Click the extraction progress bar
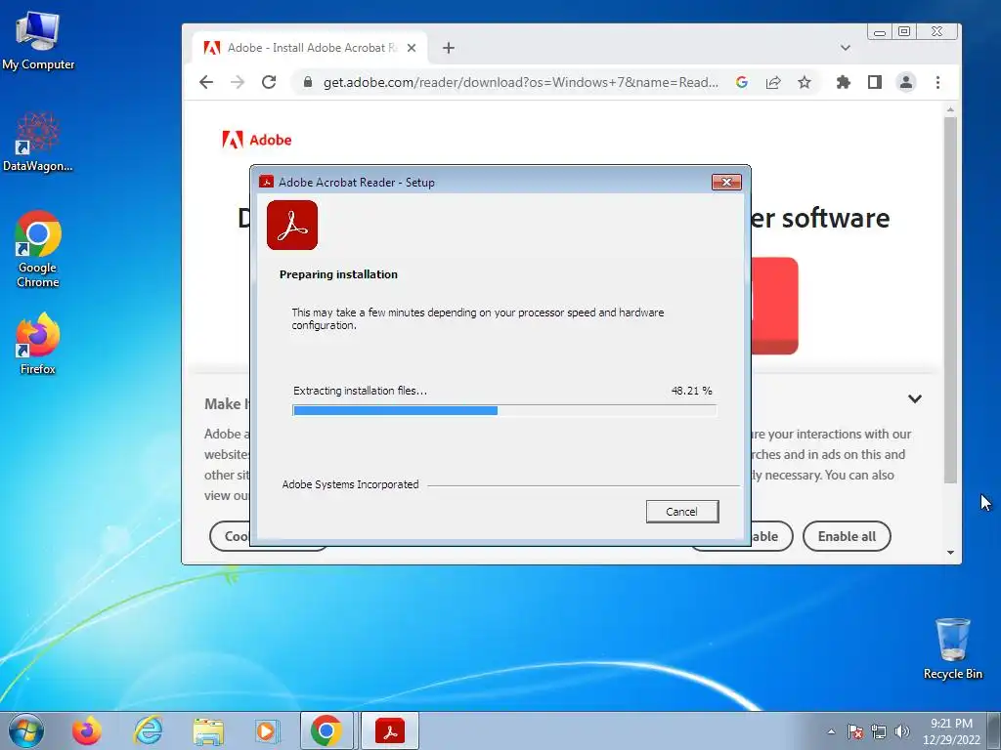This screenshot has height=750, width=1001. pyautogui.click(x=504, y=411)
